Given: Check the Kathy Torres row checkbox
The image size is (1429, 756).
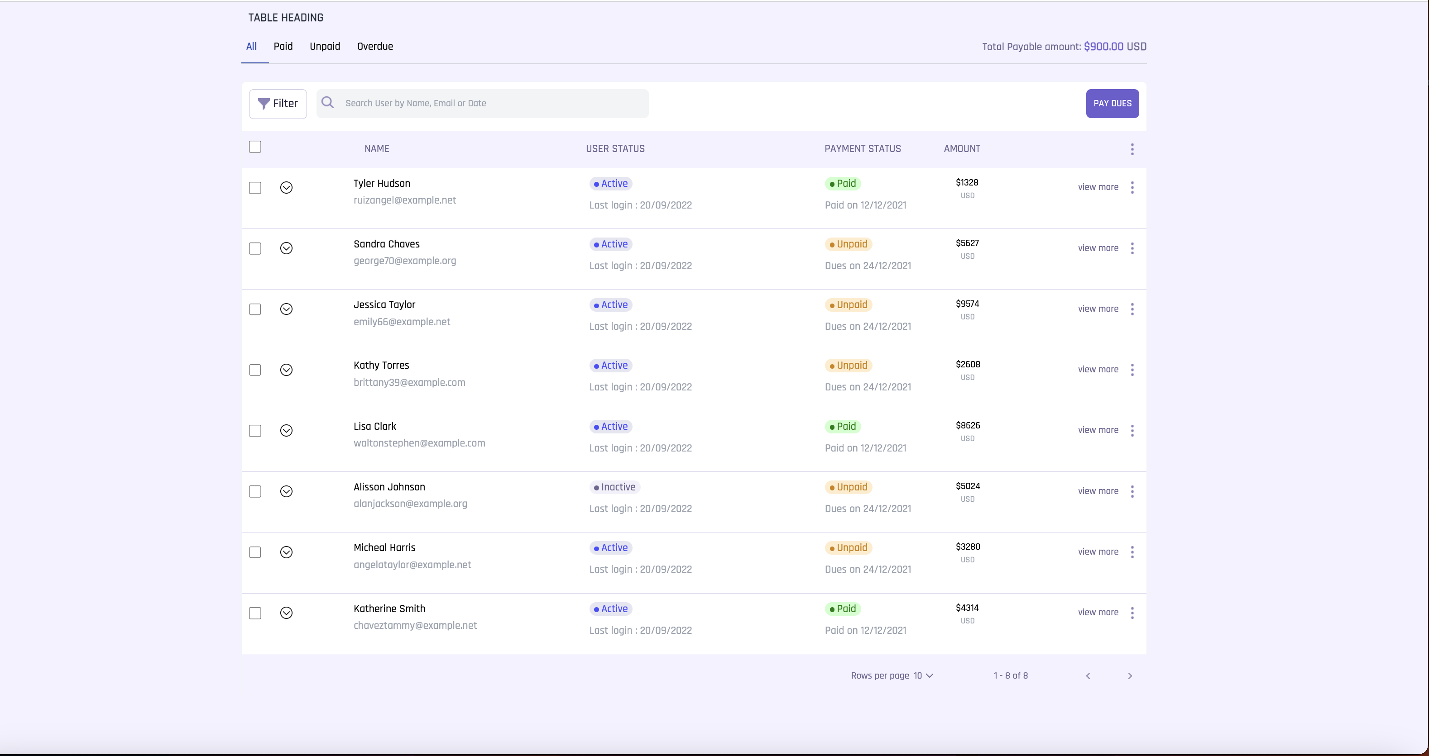Looking at the screenshot, I should click(255, 370).
